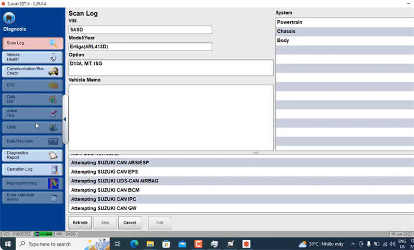Click inside the Vehicle Memo text area
Screen dimensions: 414x250
(171, 118)
